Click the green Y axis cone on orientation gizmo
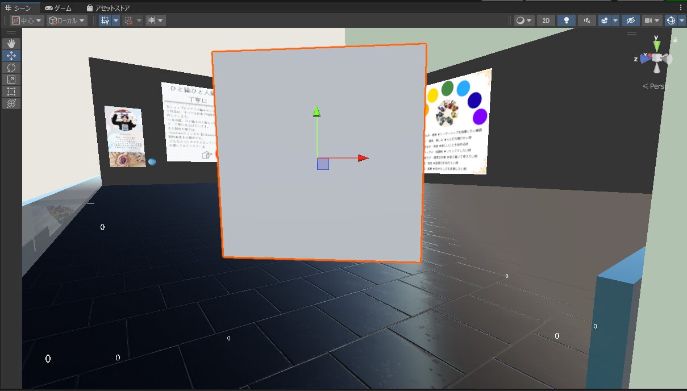 point(656,45)
